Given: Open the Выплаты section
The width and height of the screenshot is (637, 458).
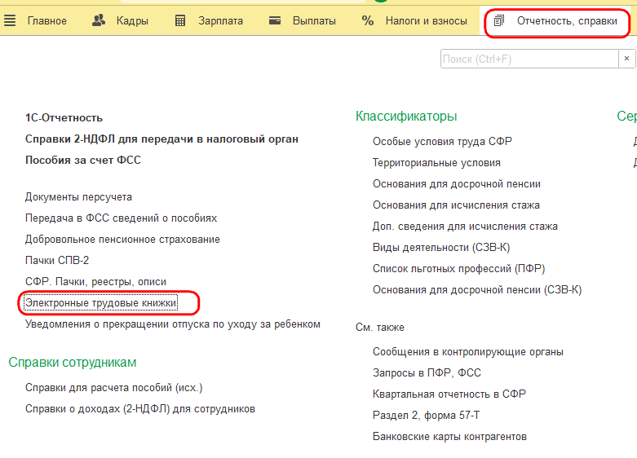Looking at the screenshot, I should coord(315,20).
